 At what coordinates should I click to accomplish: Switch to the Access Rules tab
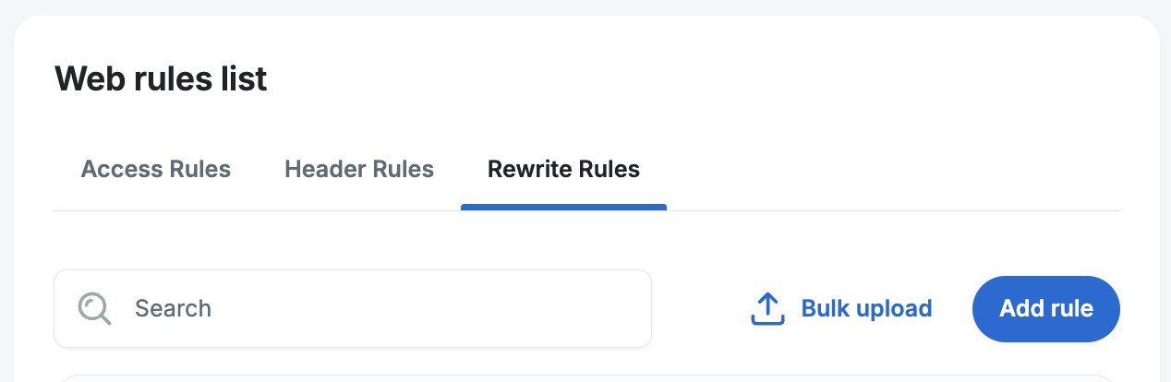[x=156, y=170]
